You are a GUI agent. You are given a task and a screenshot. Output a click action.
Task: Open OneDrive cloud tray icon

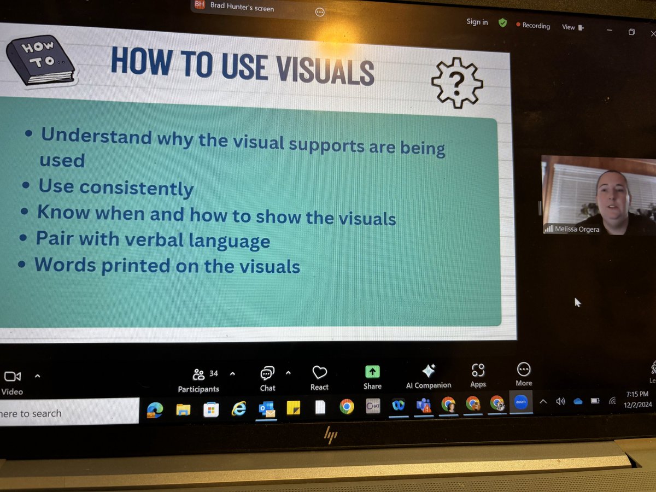[x=578, y=401]
